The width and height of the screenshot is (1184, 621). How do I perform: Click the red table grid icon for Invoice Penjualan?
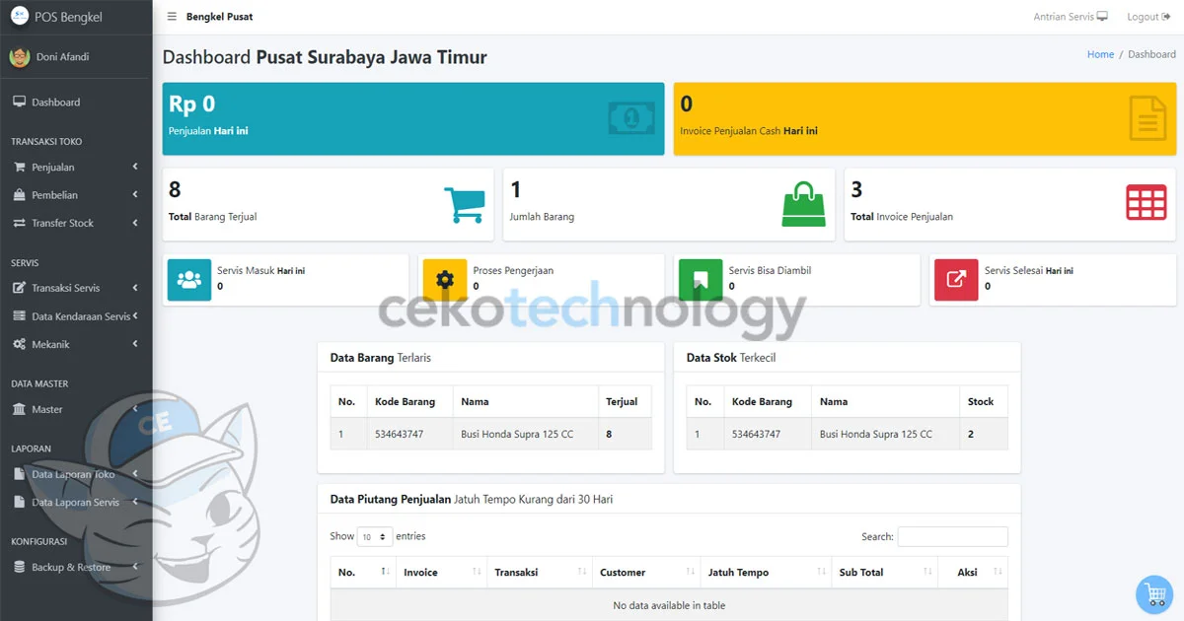pyautogui.click(x=1146, y=203)
